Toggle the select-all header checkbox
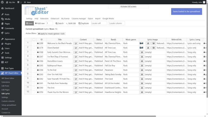 pos(34,39)
